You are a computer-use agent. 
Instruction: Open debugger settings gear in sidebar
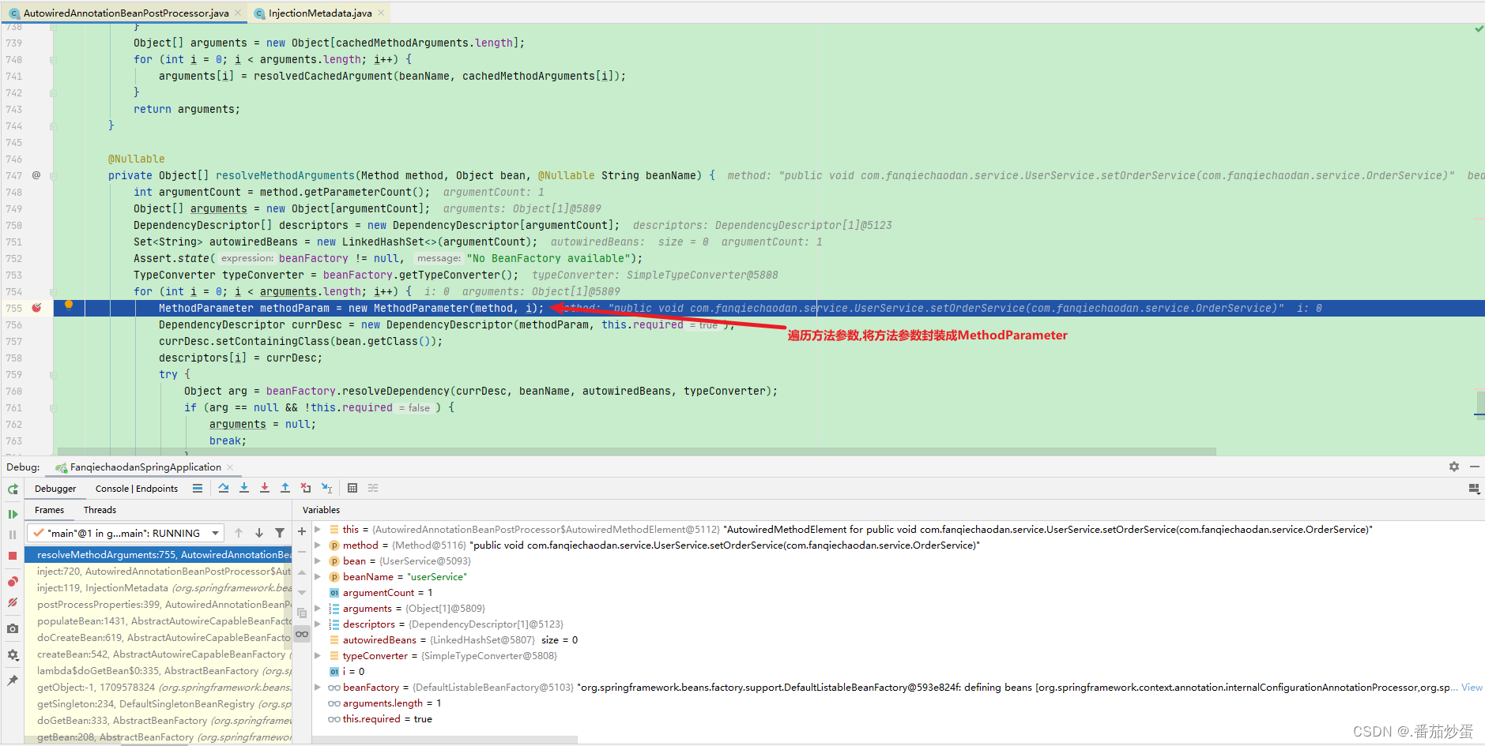coord(13,655)
